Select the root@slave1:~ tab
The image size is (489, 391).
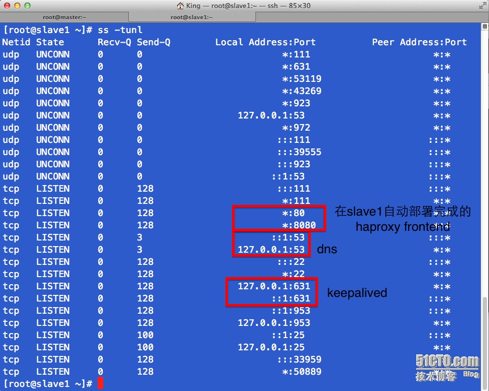click(x=191, y=17)
